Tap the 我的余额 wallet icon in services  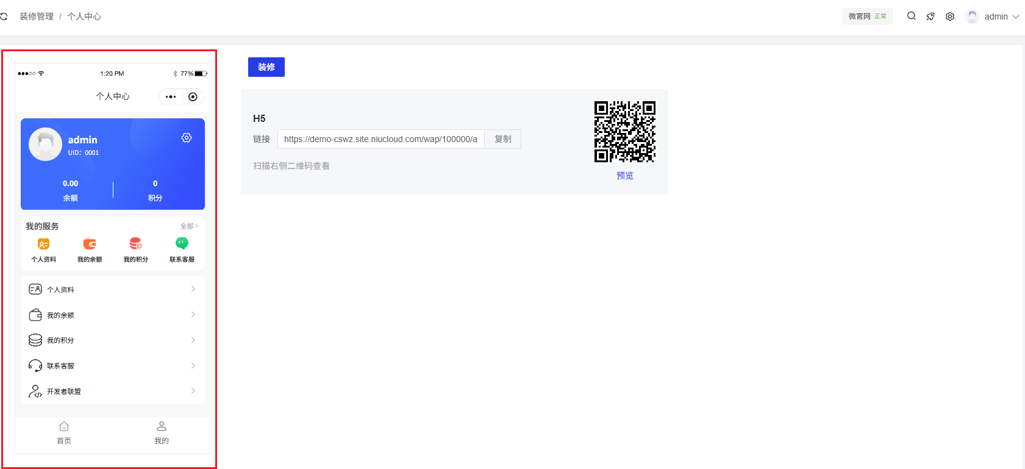tap(90, 244)
